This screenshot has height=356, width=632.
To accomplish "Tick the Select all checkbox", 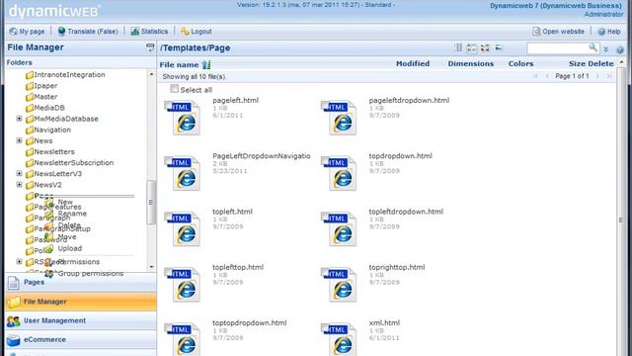I will [174, 88].
